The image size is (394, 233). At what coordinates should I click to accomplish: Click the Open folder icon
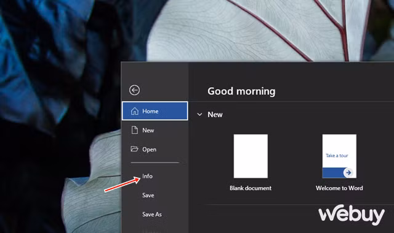(x=134, y=149)
